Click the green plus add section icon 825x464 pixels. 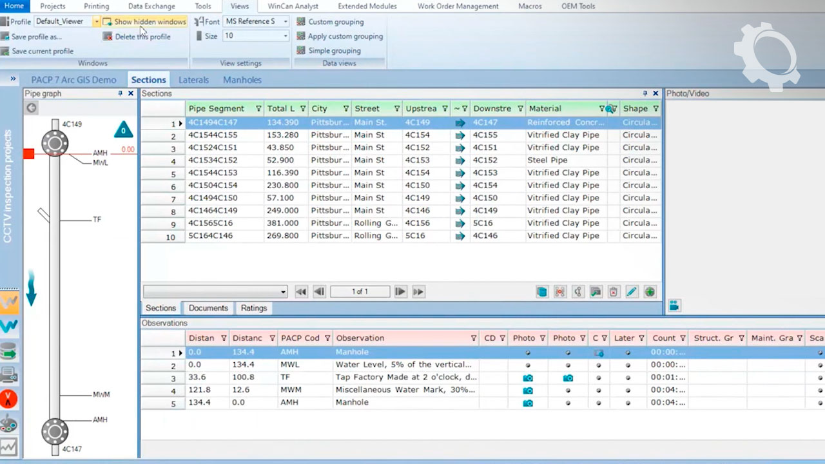650,292
